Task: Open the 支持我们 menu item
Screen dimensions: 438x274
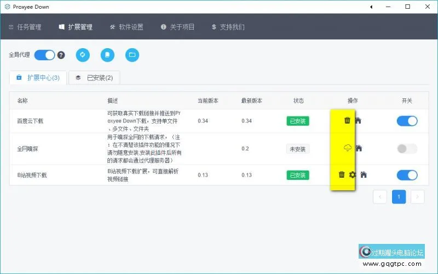Action: (228, 27)
